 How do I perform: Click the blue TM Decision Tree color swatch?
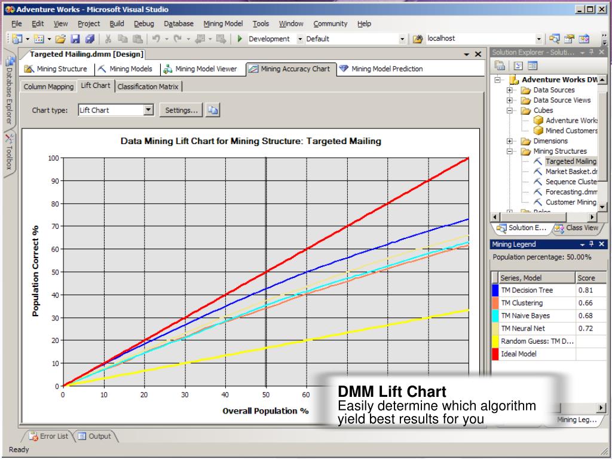[x=495, y=290]
